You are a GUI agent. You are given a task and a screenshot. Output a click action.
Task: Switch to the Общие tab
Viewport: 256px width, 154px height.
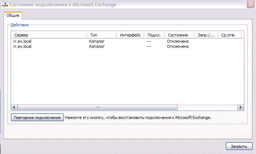click(x=13, y=15)
